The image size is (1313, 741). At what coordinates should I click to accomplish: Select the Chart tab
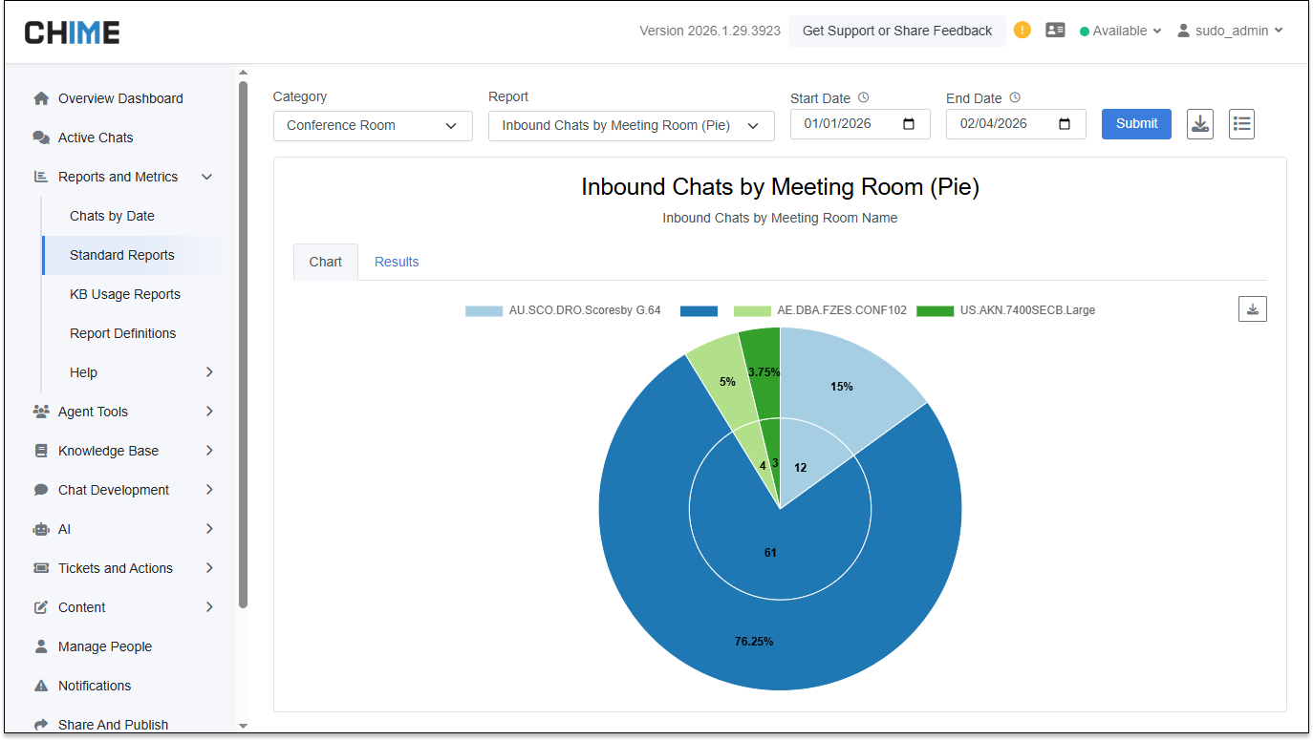click(x=325, y=261)
